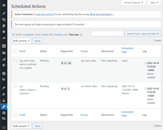The image size is (163, 130).
Task: Open Posts via the pushpin icon
Action: pyautogui.click(x=4, y=13)
